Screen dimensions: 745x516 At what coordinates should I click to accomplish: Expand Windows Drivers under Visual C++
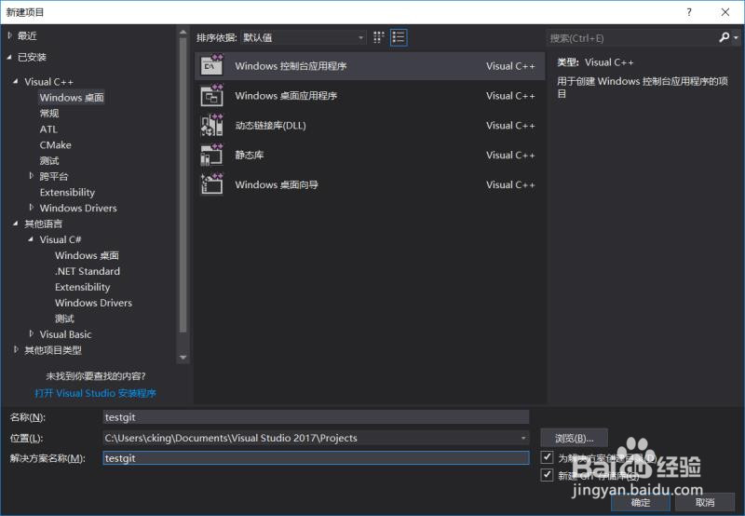click(32, 208)
